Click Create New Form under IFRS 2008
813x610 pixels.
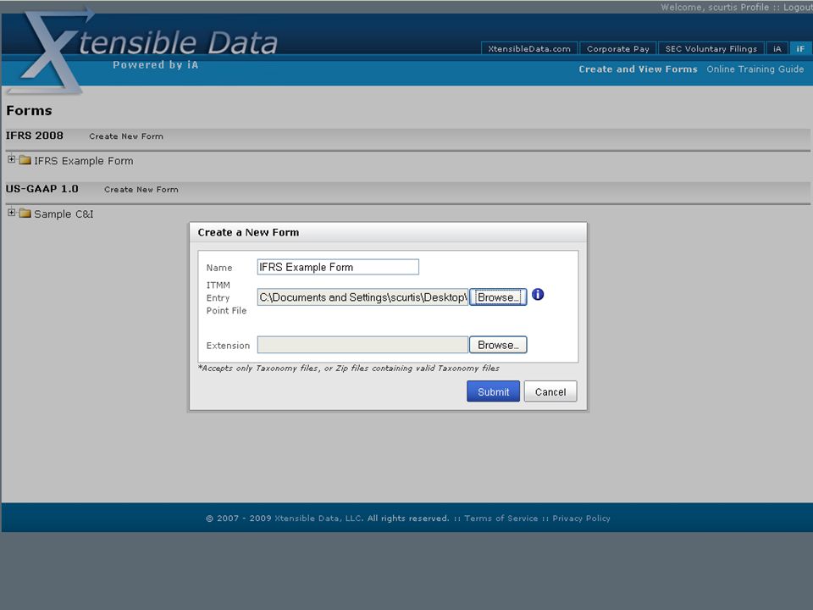coord(126,136)
